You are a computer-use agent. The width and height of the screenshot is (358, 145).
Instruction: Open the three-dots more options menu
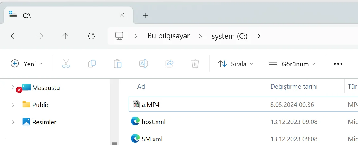(338, 64)
